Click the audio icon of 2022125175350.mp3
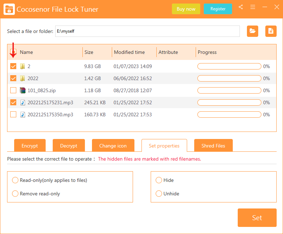283x234 pixels. click(23, 115)
